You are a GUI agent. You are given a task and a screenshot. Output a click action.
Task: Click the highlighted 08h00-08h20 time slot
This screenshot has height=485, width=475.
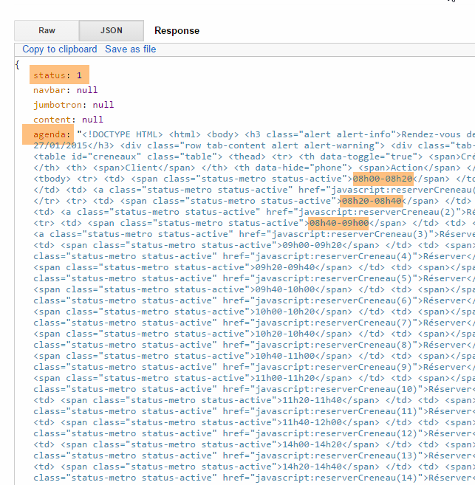(382, 179)
